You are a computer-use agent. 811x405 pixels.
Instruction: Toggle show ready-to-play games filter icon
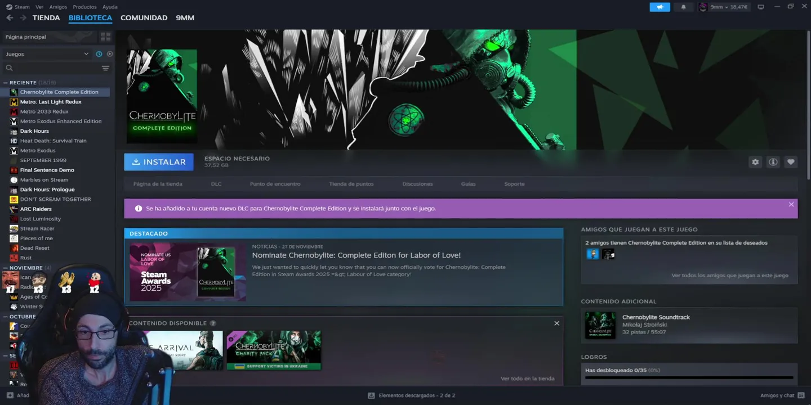[110, 54]
